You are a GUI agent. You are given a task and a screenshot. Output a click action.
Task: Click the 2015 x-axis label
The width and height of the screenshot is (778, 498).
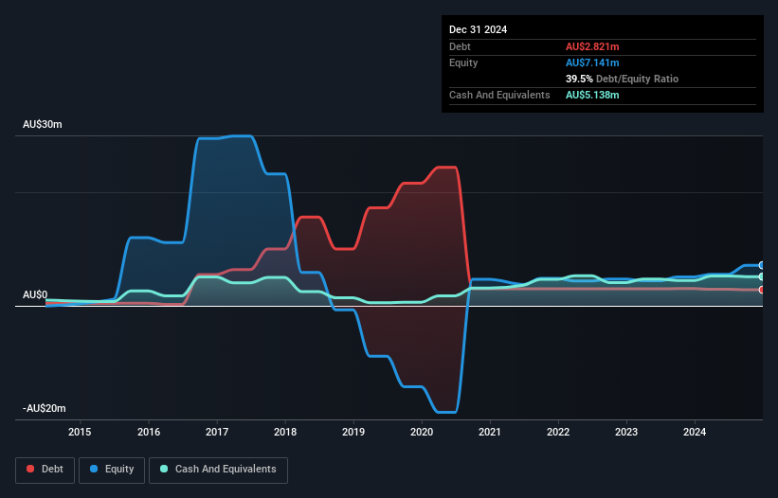[x=80, y=432]
